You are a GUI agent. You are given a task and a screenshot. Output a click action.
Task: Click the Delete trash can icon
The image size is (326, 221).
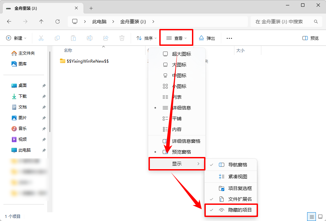pyautogui.click(x=122, y=38)
